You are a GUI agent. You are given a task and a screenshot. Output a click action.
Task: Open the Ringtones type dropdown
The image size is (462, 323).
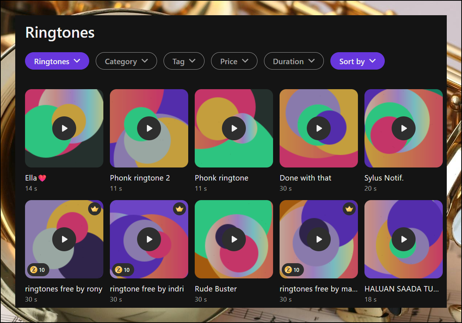coord(57,61)
